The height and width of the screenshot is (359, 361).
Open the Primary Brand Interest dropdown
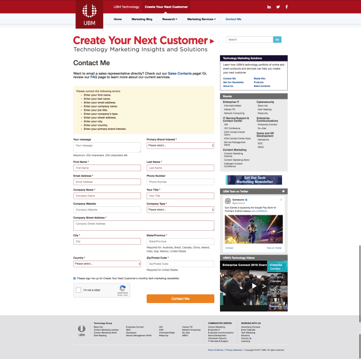(180, 146)
